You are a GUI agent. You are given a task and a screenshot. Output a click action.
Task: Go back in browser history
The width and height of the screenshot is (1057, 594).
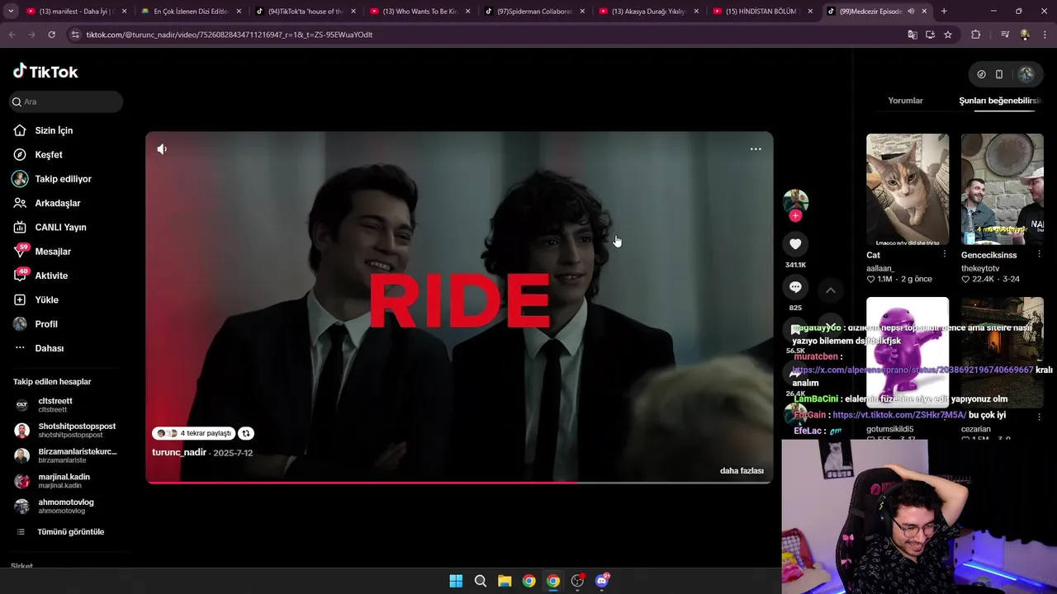pyautogui.click(x=12, y=35)
